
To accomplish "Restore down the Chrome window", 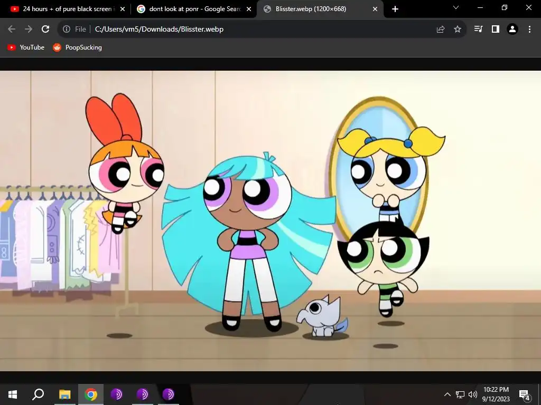I will click(505, 7).
